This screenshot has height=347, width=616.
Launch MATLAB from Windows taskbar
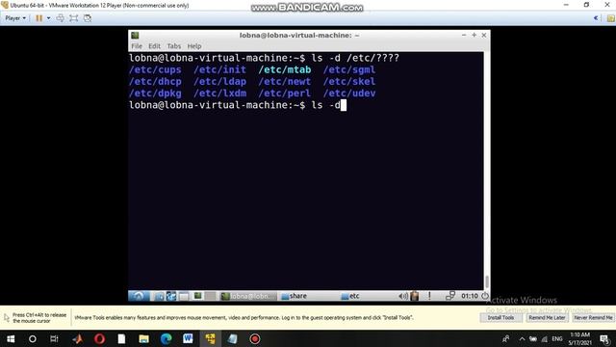[77, 338]
